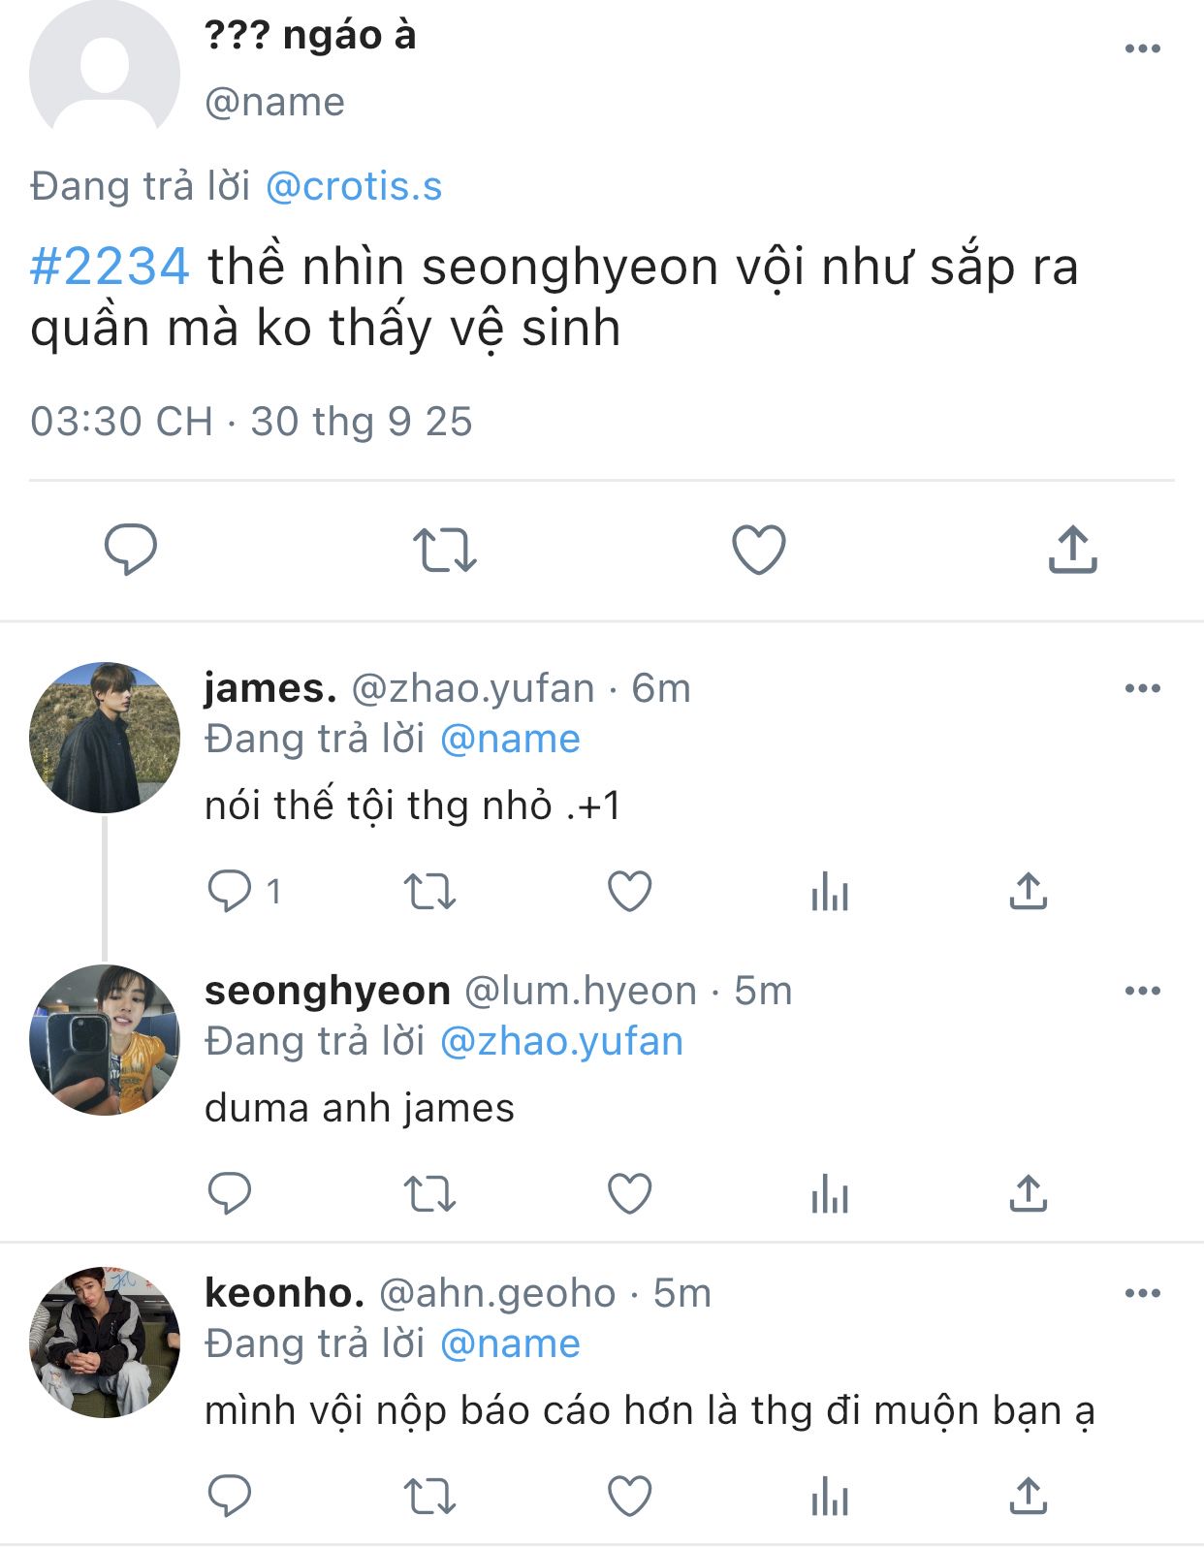
Task: Retweet the main #2234 tweet
Action: point(444,549)
